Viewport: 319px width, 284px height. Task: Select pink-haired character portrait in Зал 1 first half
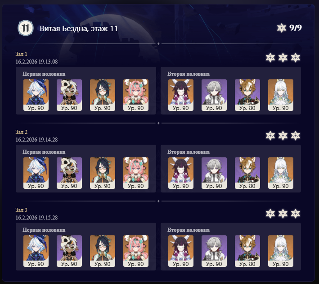136,95
